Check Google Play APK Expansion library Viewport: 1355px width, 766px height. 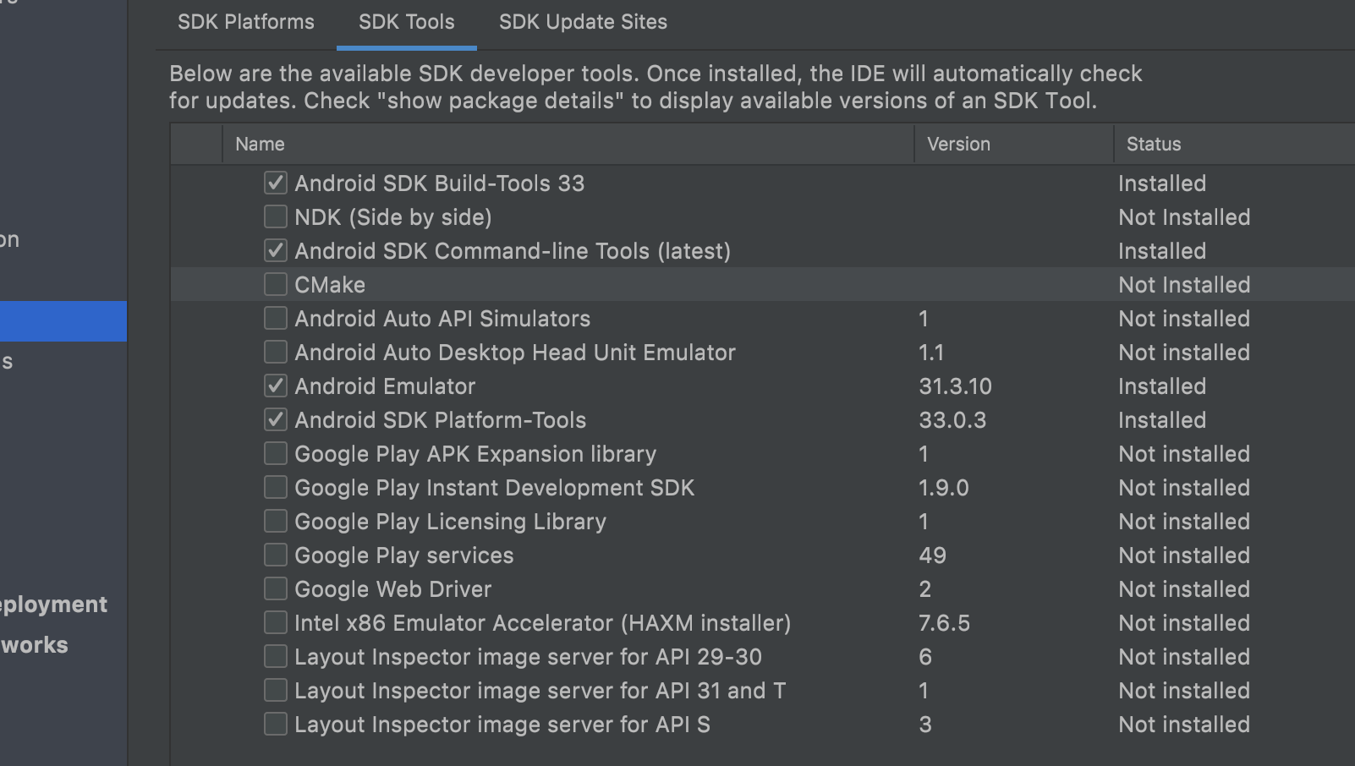pyautogui.click(x=275, y=453)
